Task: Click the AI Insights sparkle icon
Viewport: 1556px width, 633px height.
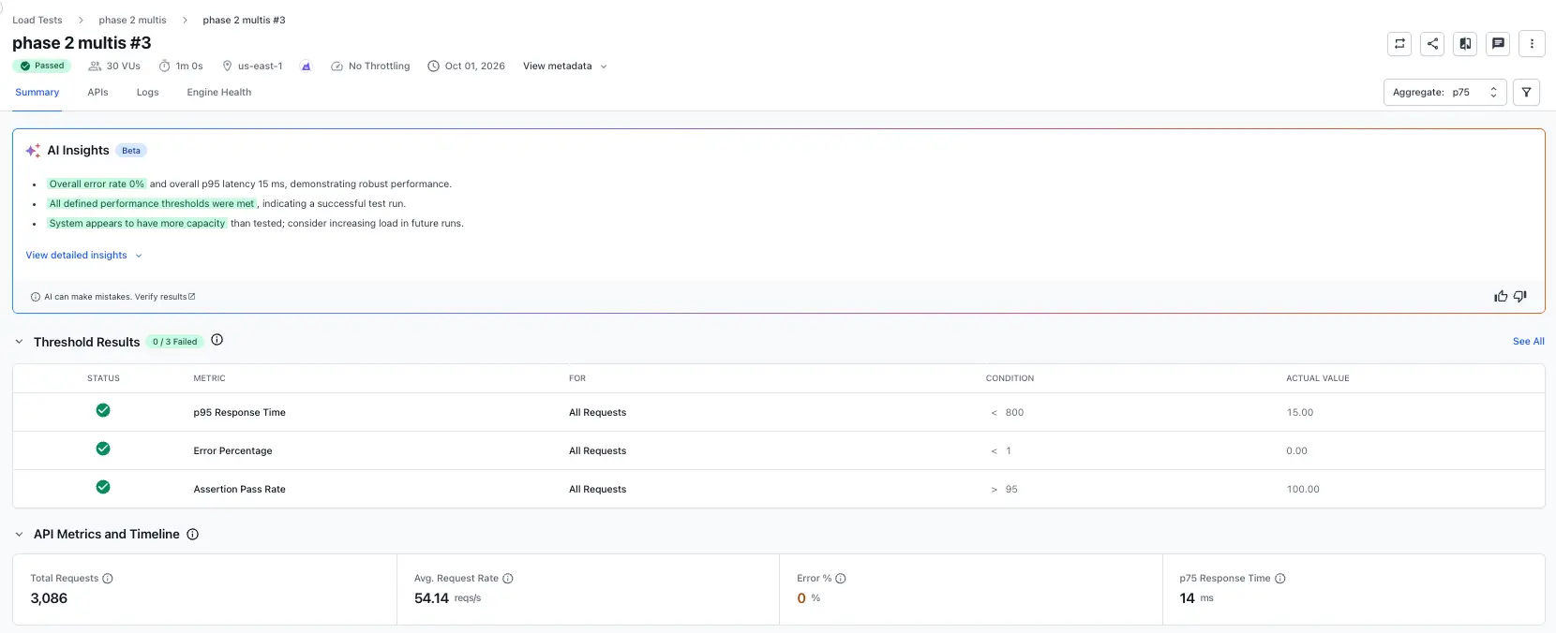Action: [33, 151]
